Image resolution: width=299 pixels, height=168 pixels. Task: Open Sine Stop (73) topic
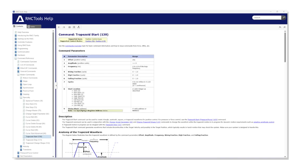coord(31,107)
